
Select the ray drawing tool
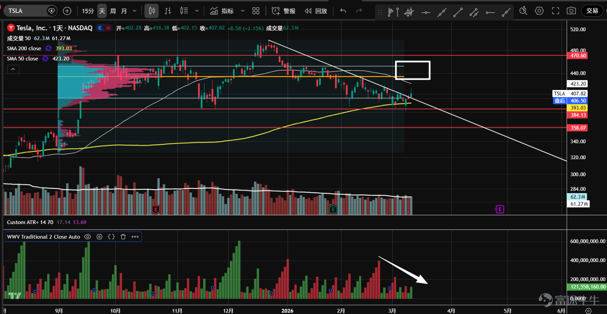click(506, 13)
